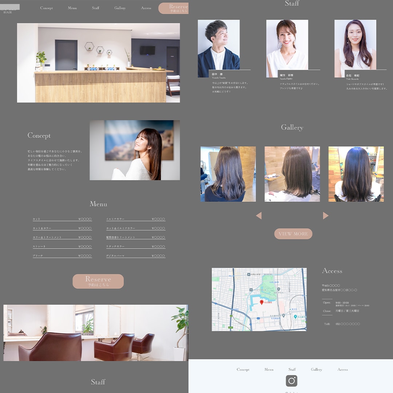Open Access in the top navigation

click(146, 8)
